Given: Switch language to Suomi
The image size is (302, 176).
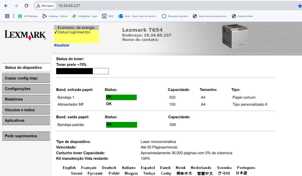Looking at the screenshot, I should point(76,173).
